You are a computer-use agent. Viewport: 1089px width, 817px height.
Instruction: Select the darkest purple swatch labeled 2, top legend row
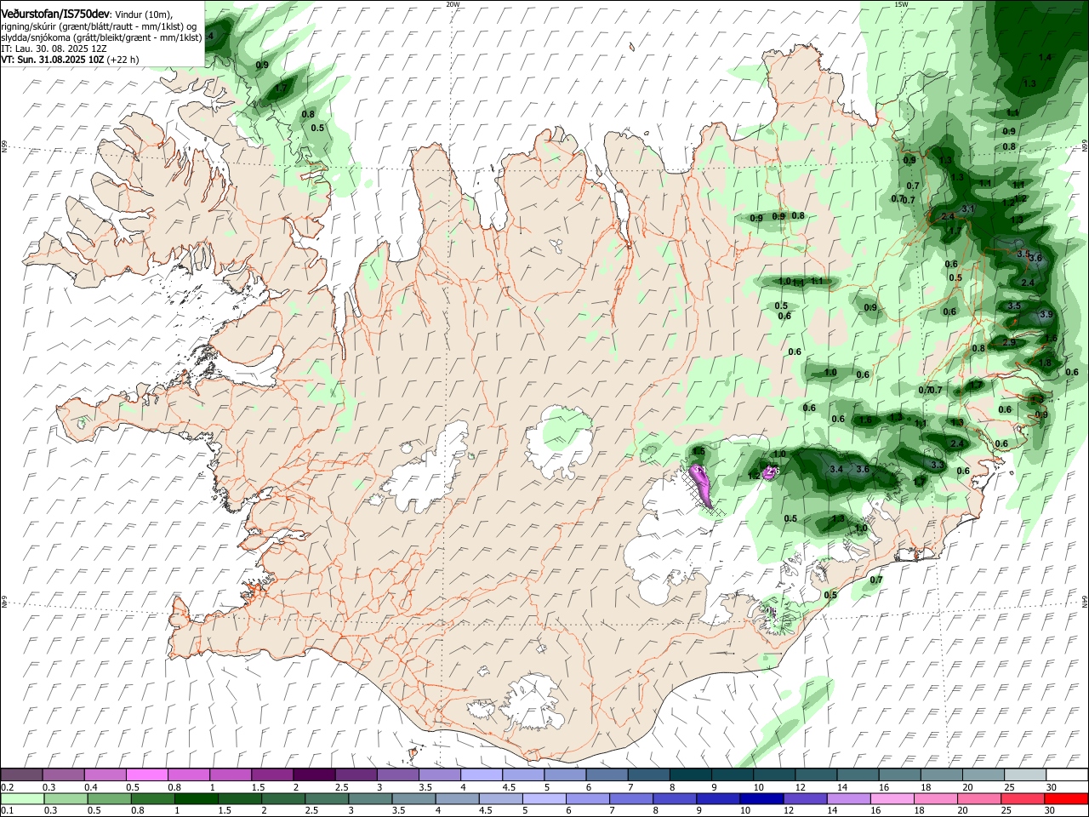tap(313, 775)
